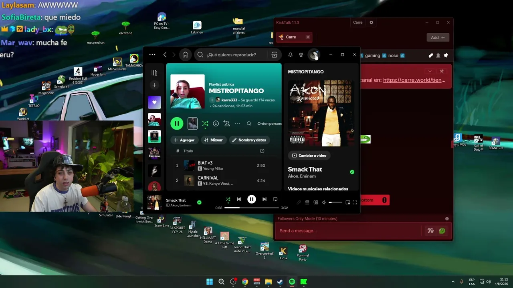This screenshot has height=288, width=513.
Task: Download the MISTROPITANGO playlist
Action: pyautogui.click(x=216, y=124)
